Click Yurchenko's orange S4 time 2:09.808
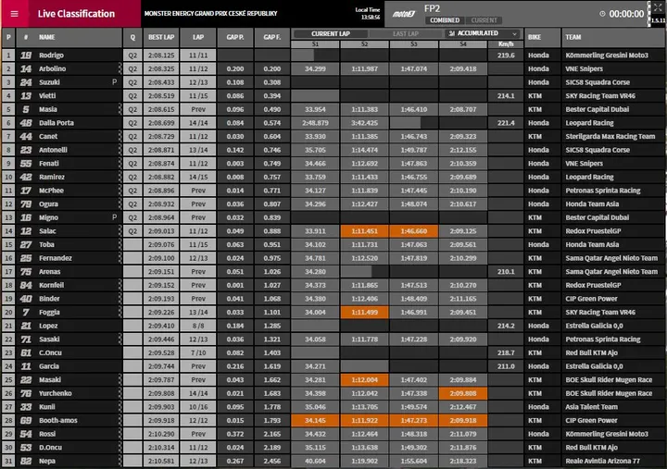 [x=463, y=393]
